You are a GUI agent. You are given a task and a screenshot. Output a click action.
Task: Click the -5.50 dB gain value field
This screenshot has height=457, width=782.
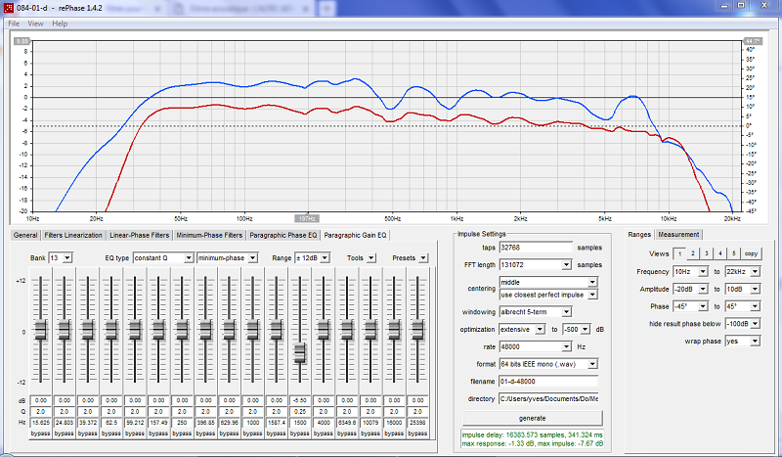300,400
